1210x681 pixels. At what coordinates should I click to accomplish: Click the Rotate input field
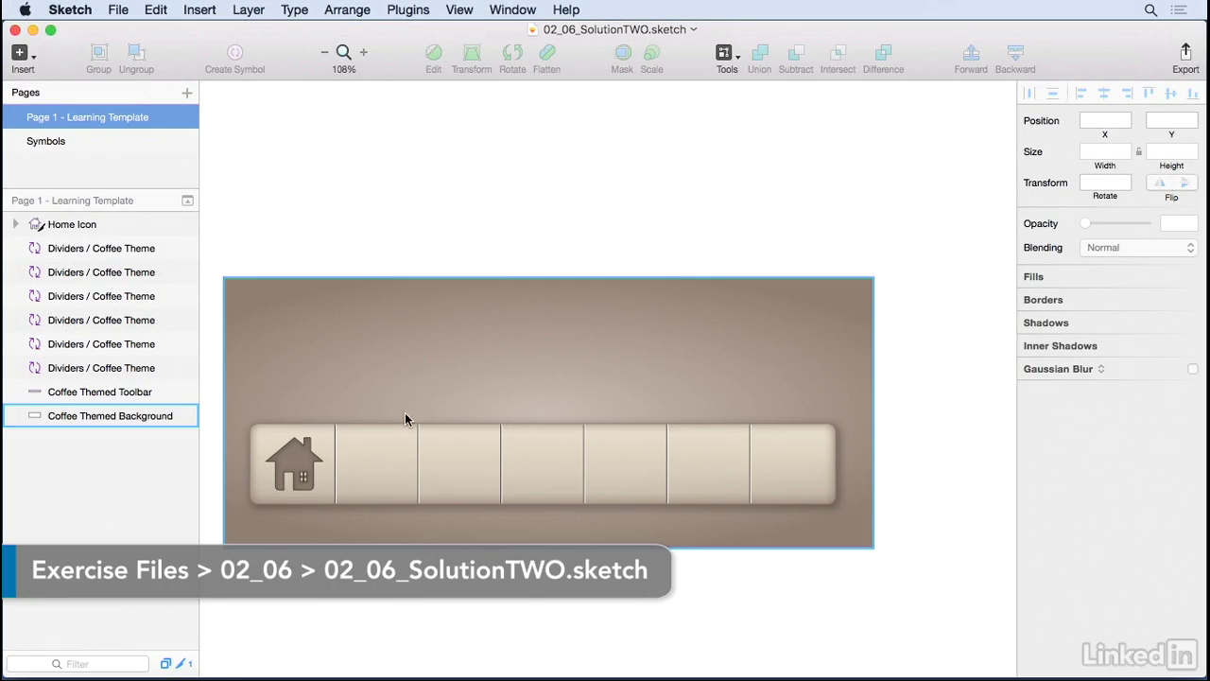pyautogui.click(x=1105, y=183)
